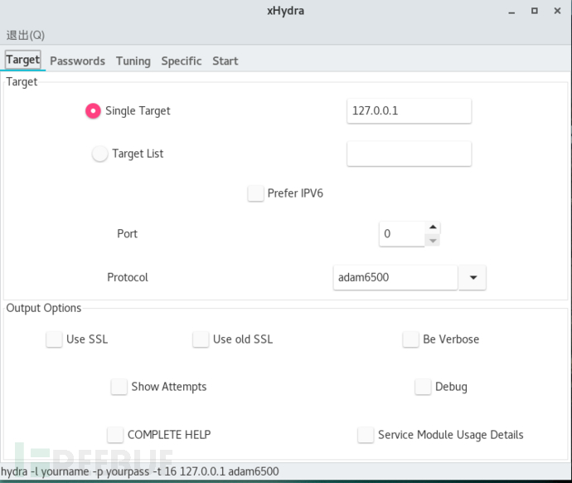Enable the Debug checkbox
This screenshot has height=483, width=572.
[423, 387]
